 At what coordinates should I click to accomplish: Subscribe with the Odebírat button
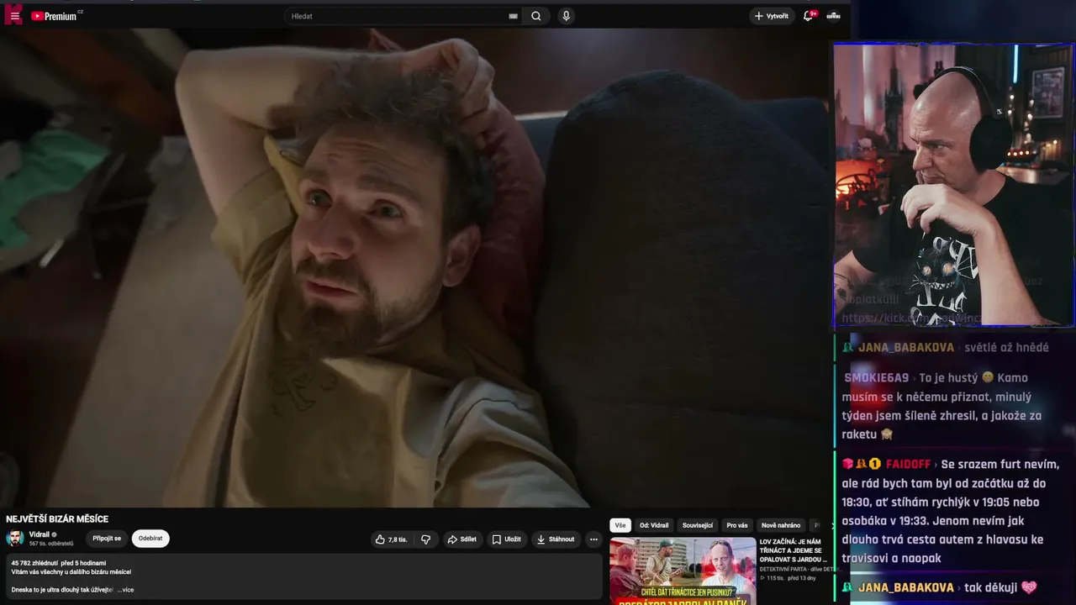[150, 539]
